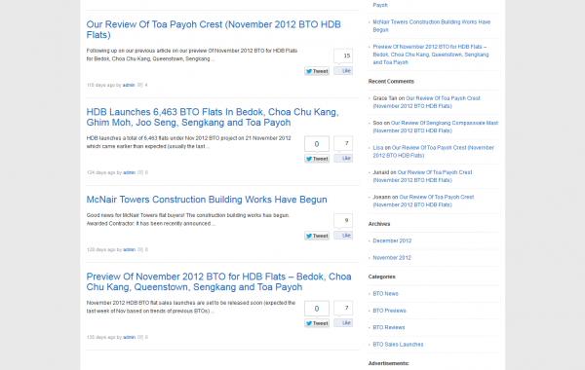
Task: Open the BTO Previews category
Action: click(x=389, y=311)
